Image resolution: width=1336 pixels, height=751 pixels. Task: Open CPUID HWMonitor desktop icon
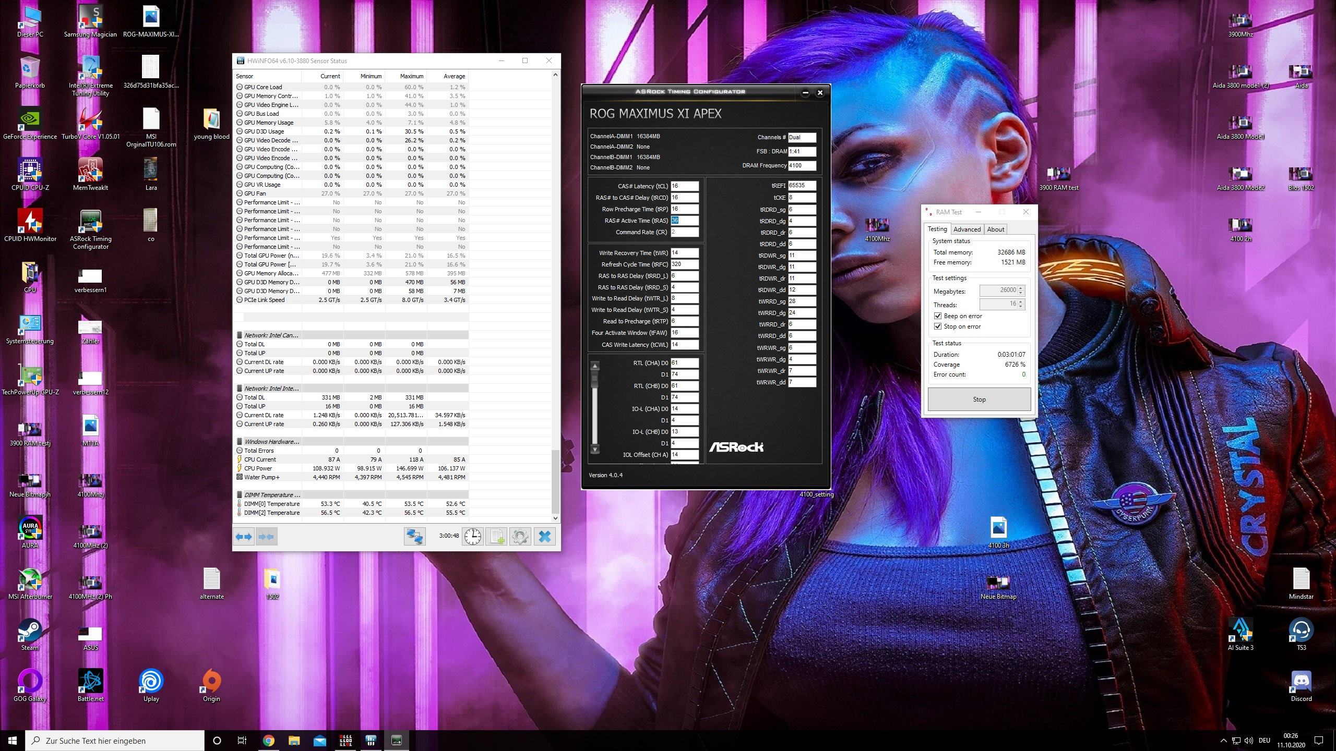tap(30, 226)
